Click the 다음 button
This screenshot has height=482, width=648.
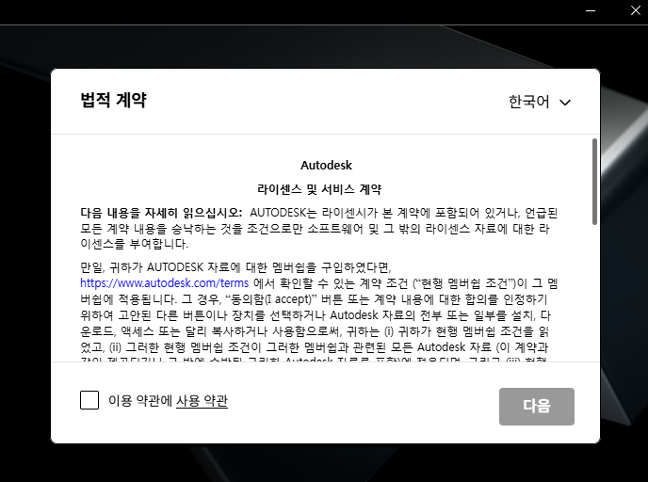(537, 407)
